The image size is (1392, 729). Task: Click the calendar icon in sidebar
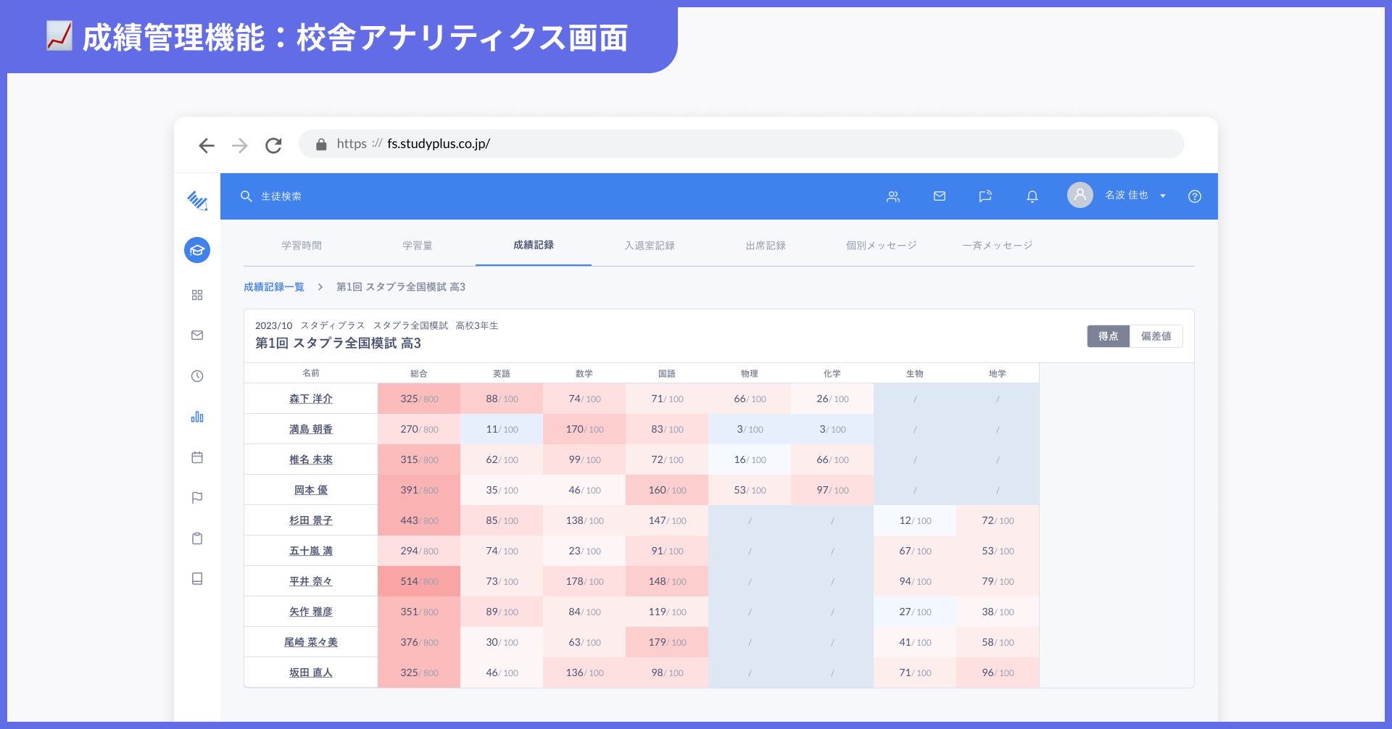197,457
